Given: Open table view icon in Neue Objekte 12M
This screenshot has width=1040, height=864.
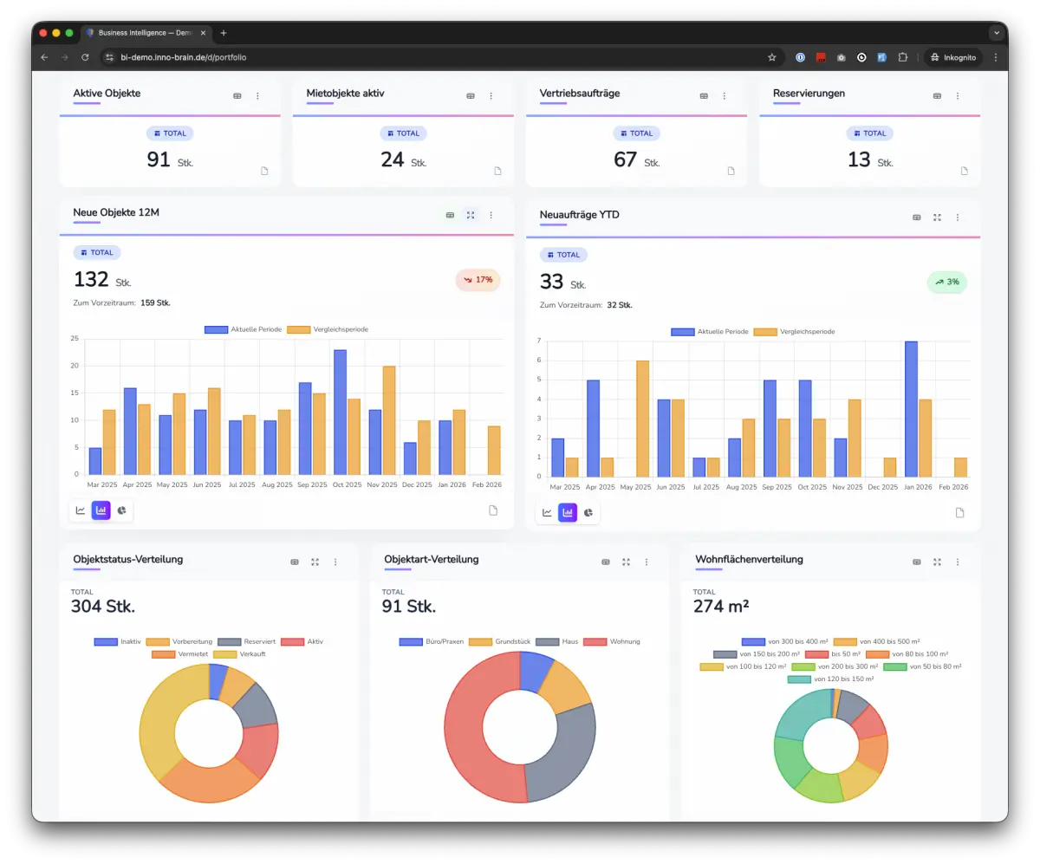Looking at the screenshot, I should [450, 215].
